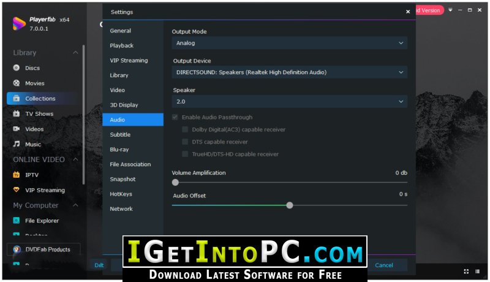Enable the DTS capable receiver checkbox
Image resolution: width=490 pixels, height=282 pixels.
[185, 142]
